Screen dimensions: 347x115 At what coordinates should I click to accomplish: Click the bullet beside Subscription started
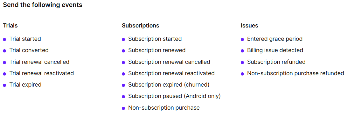pos(123,39)
